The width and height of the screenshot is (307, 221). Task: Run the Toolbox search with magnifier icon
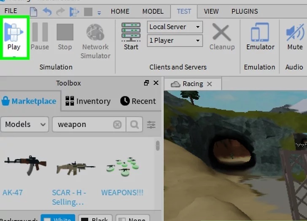pos(134,124)
